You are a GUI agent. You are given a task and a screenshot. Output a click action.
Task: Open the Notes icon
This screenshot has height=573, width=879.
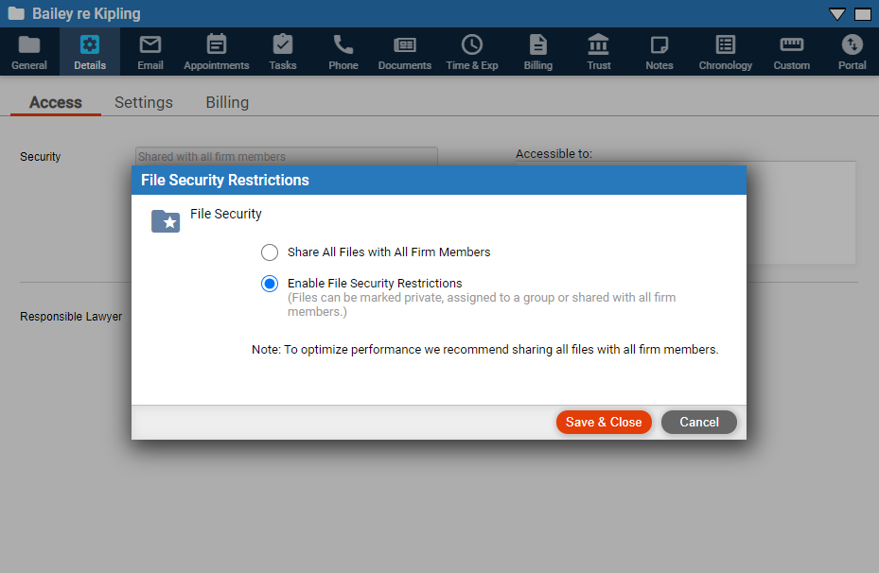tap(659, 44)
